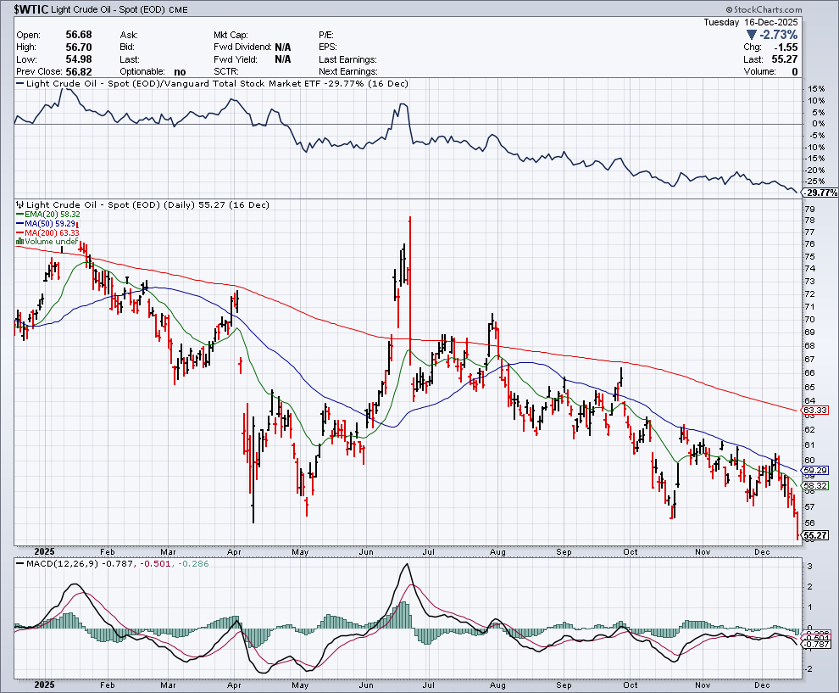Click the Tuesday 16-Dec-2025 date text
This screenshot has width=839, height=693.
click(x=751, y=22)
